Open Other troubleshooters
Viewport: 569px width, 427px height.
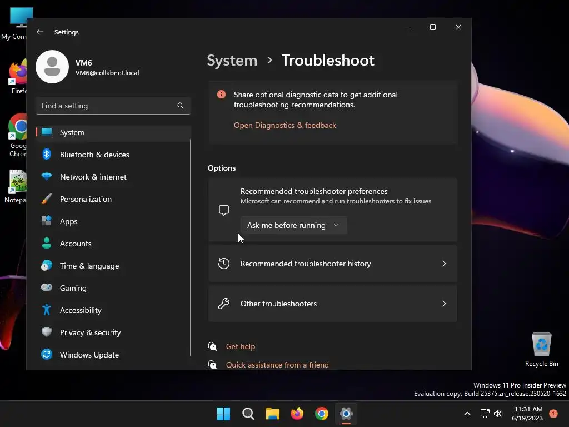332,304
